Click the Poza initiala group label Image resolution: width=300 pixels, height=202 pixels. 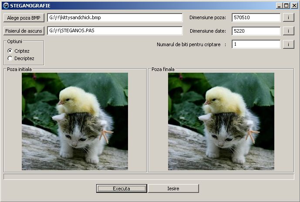coord(19,69)
